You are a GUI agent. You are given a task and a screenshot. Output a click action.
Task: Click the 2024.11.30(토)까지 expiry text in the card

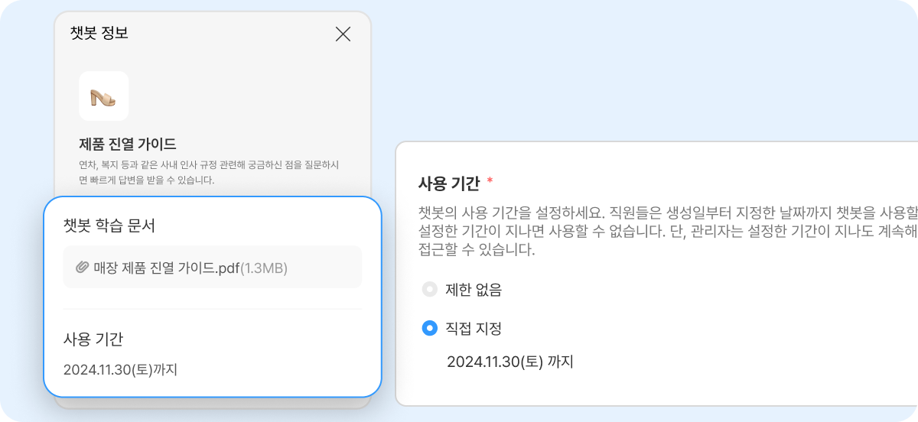coord(121,370)
